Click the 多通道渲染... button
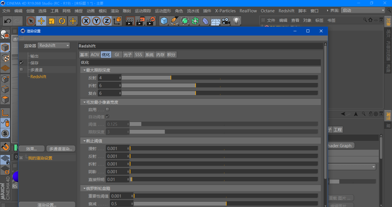This screenshot has height=207, width=392. click(61, 149)
